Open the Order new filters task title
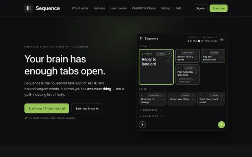Screen dimensions: 252x157 point(180,99)
